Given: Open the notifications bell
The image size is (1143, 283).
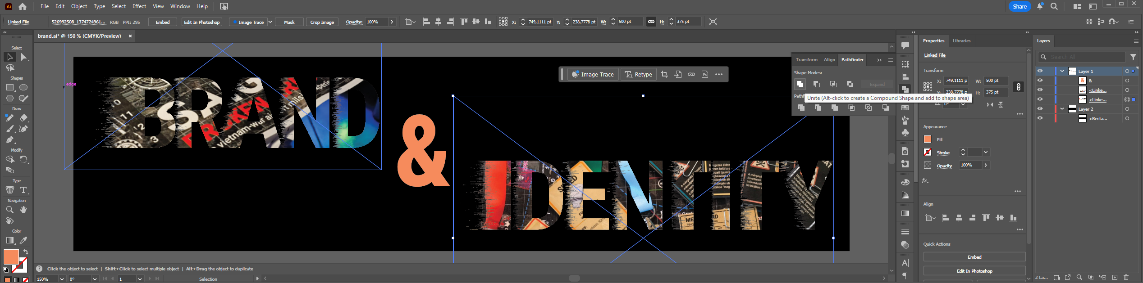Looking at the screenshot, I should (1040, 6).
